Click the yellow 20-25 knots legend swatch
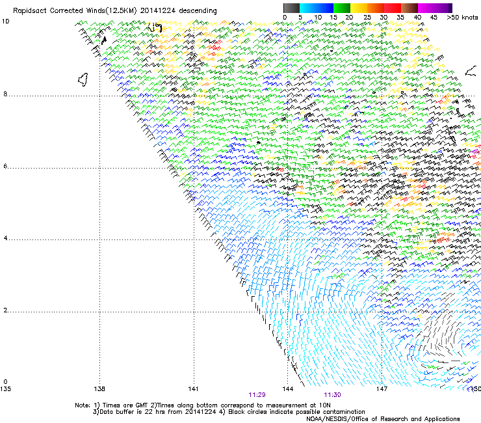Image resolution: width=481 pixels, height=423 pixels. 359,8
